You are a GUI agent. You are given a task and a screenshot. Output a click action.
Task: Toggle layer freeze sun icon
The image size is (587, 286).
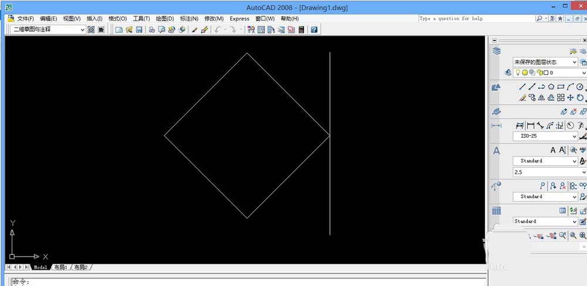[x=525, y=73]
